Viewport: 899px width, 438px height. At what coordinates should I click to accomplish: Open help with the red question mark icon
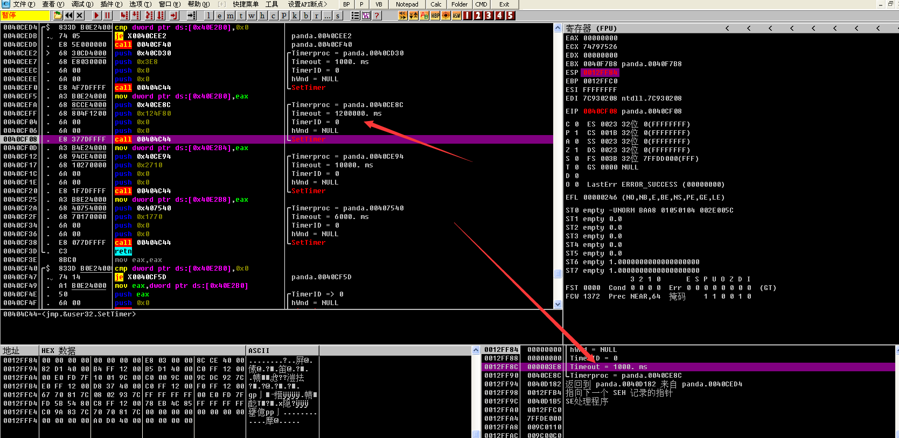click(377, 15)
